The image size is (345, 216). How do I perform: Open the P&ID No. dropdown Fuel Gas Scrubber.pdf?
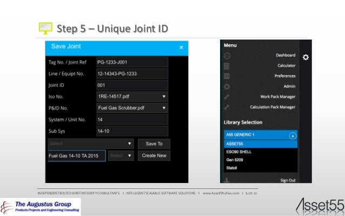(132, 108)
